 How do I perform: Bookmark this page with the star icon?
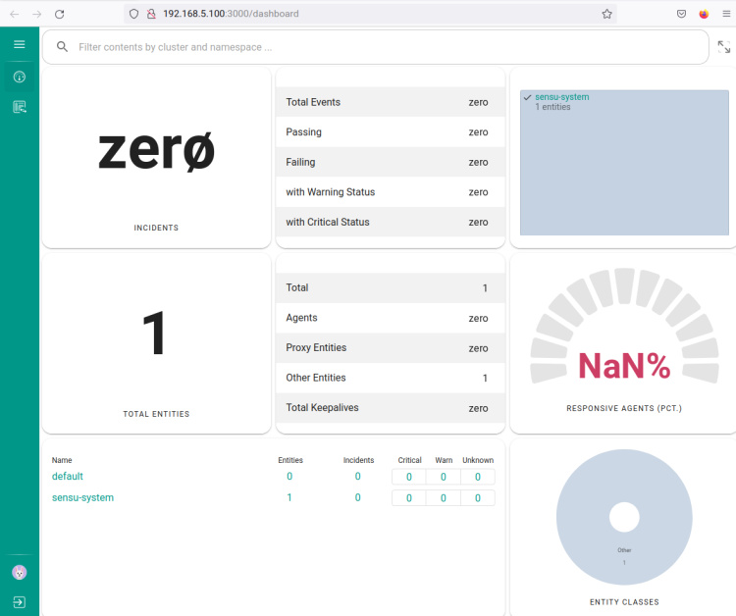click(x=606, y=14)
